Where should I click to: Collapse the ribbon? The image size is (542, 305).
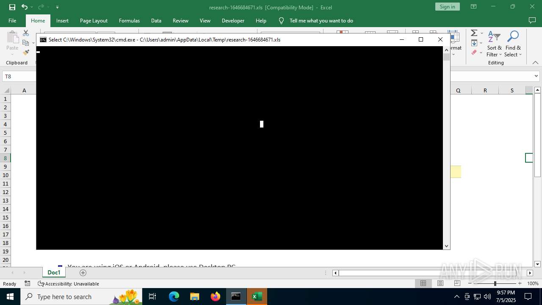535,63
